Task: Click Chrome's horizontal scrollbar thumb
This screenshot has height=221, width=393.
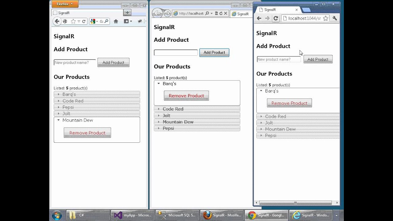Action: [x=295, y=203]
